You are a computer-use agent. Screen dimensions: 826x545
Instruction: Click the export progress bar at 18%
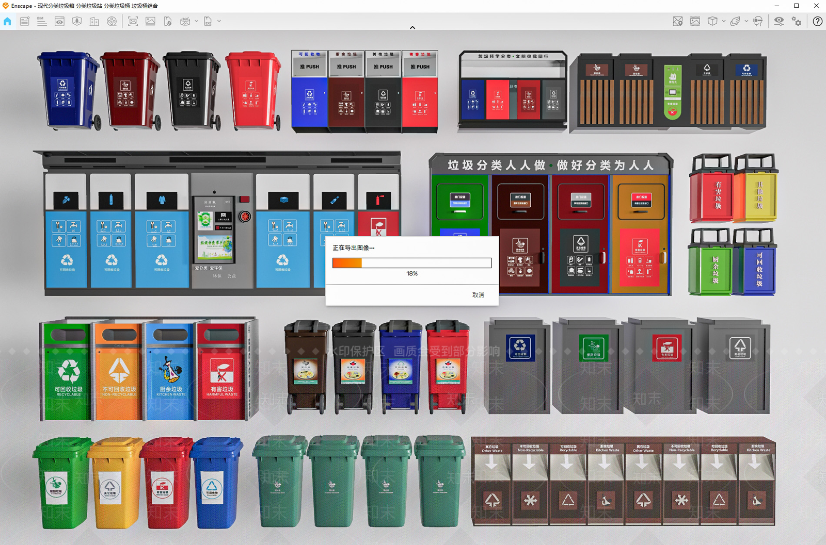click(412, 263)
